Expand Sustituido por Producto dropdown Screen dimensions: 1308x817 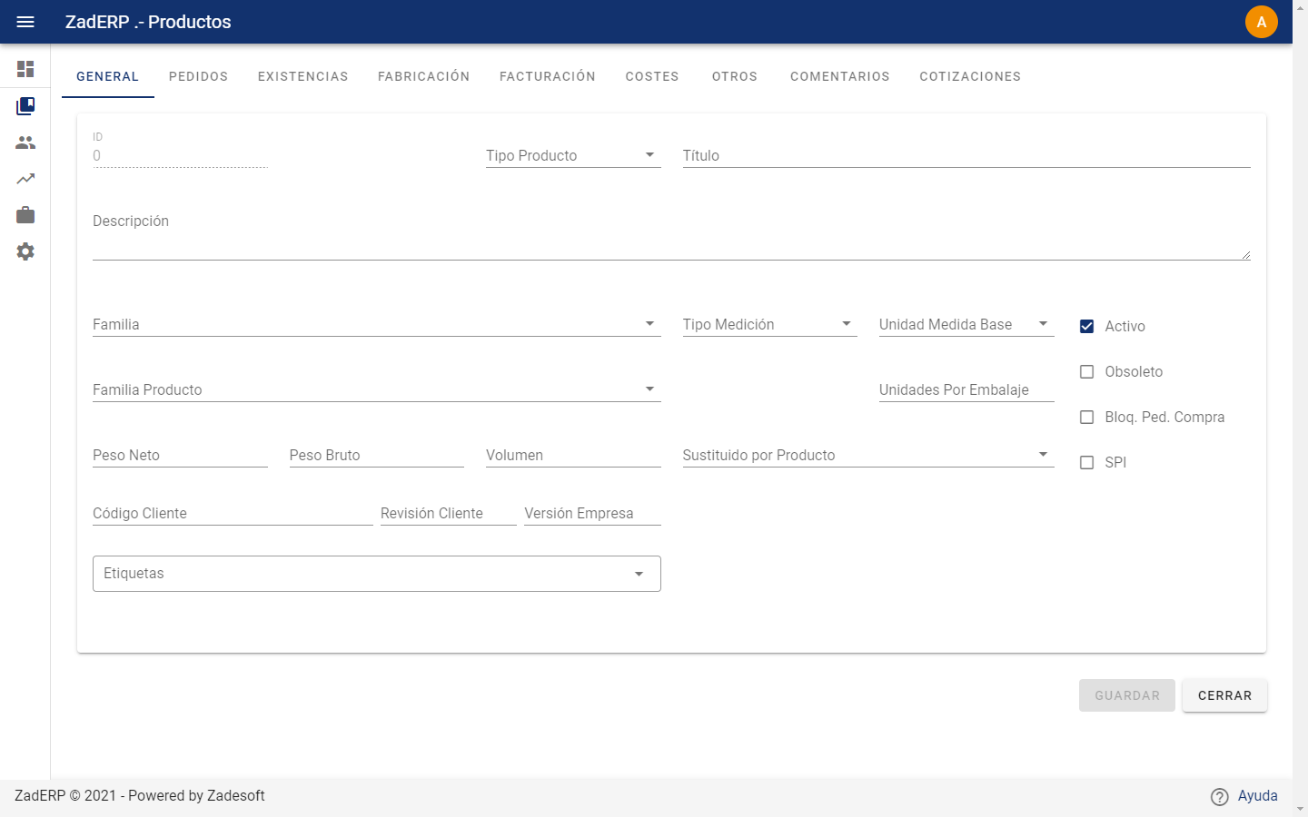coord(868,455)
